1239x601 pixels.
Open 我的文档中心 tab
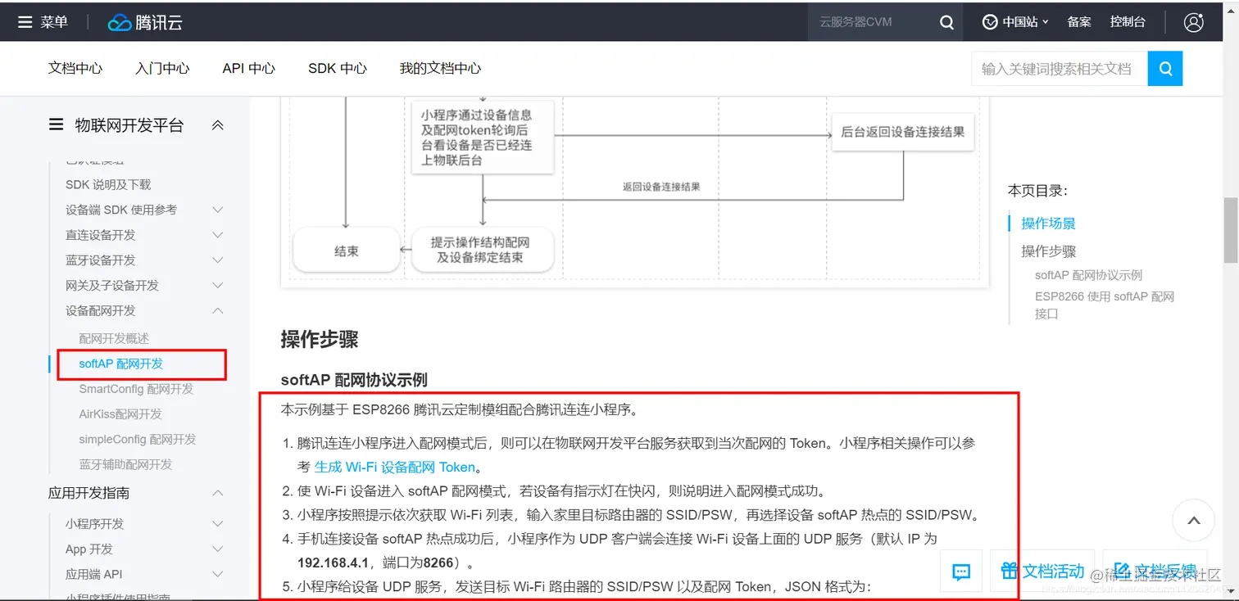[440, 68]
